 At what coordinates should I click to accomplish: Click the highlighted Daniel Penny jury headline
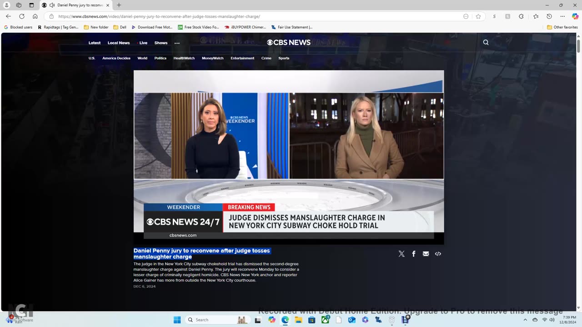click(x=202, y=253)
